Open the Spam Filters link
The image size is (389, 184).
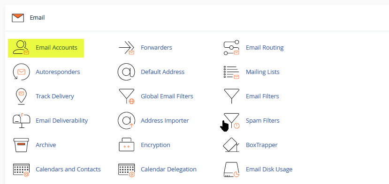point(262,121)
